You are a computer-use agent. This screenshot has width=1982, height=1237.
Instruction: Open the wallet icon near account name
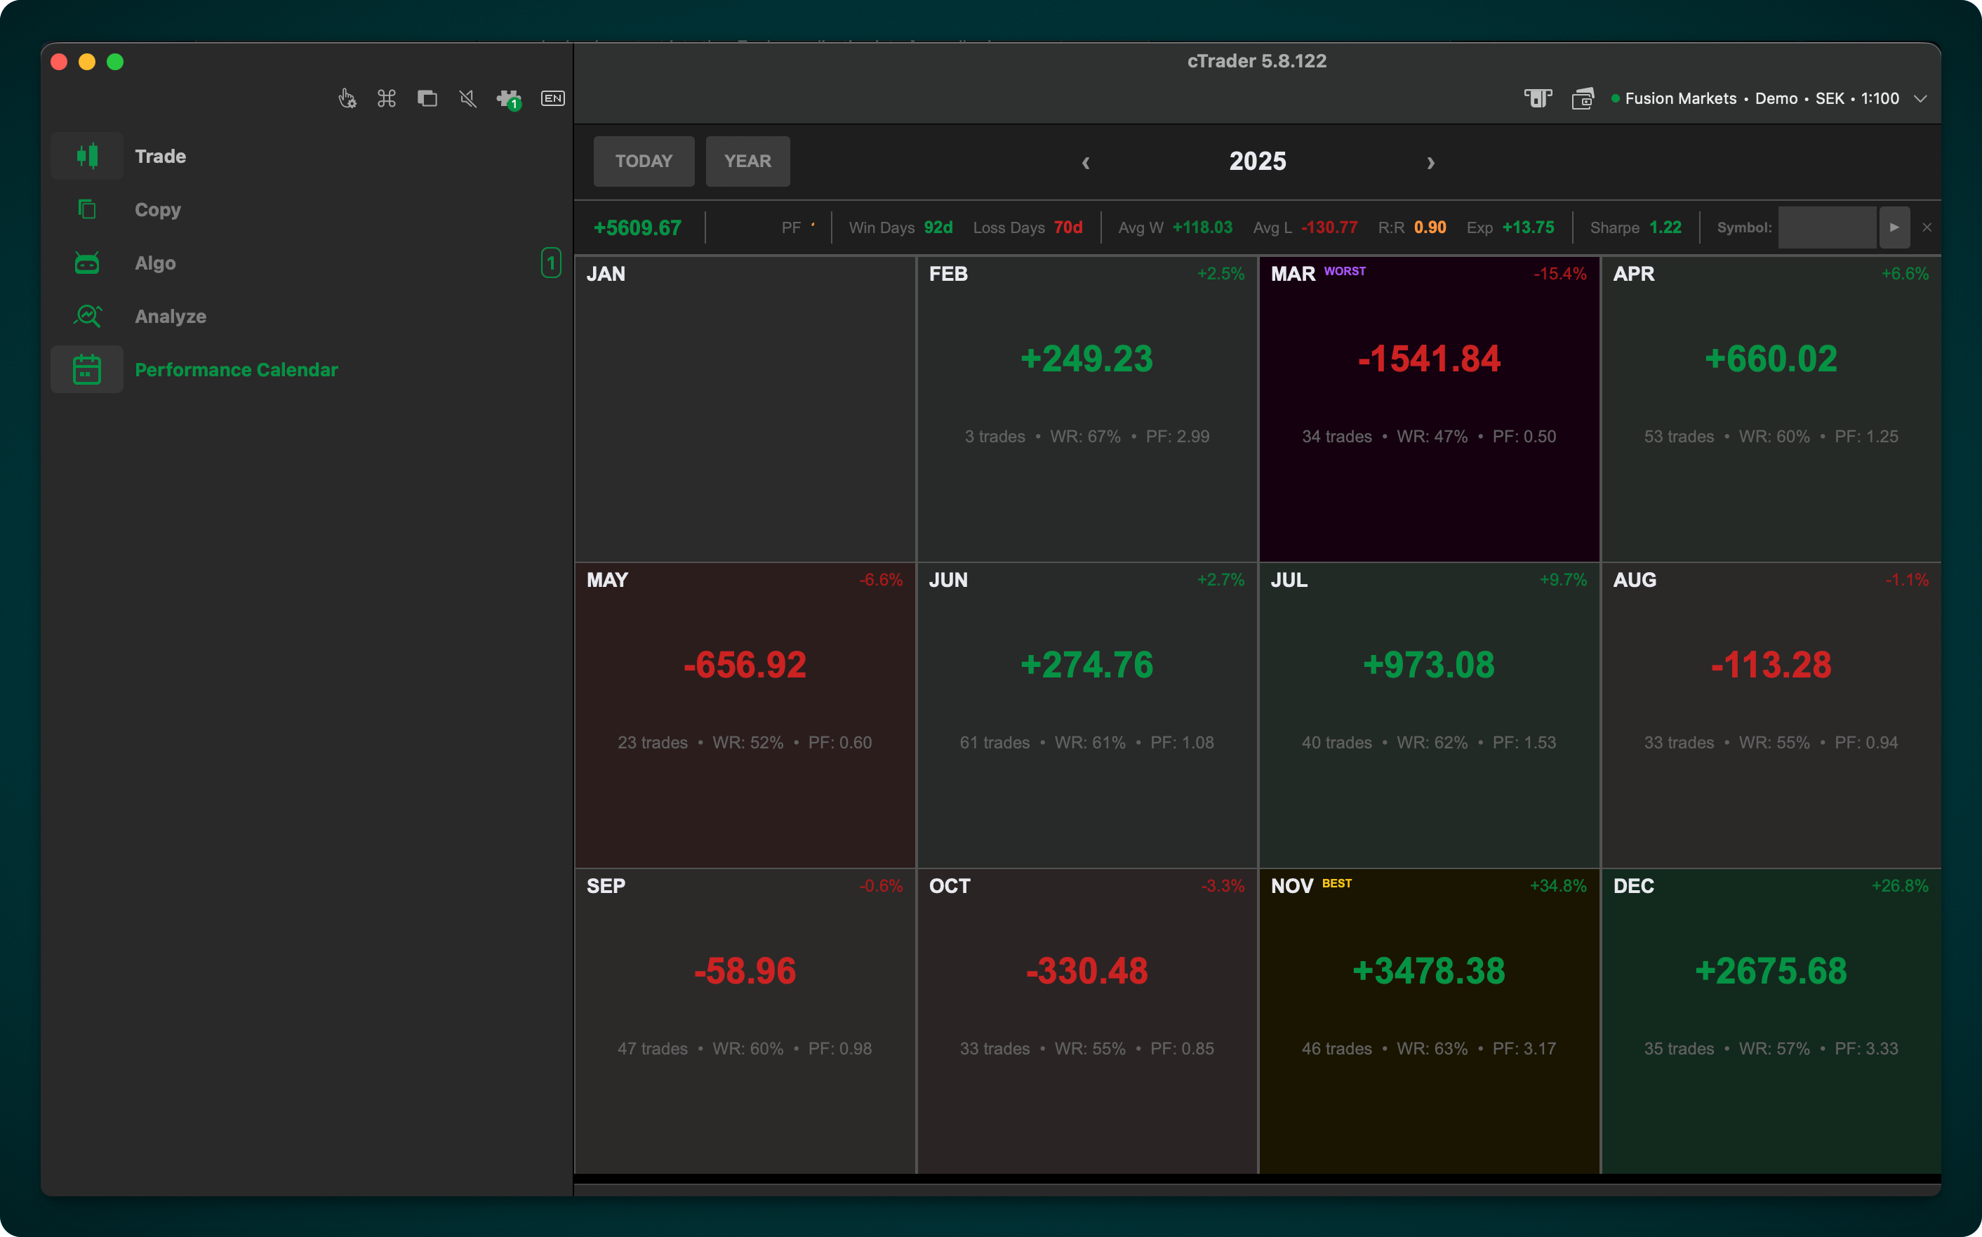1584,98
